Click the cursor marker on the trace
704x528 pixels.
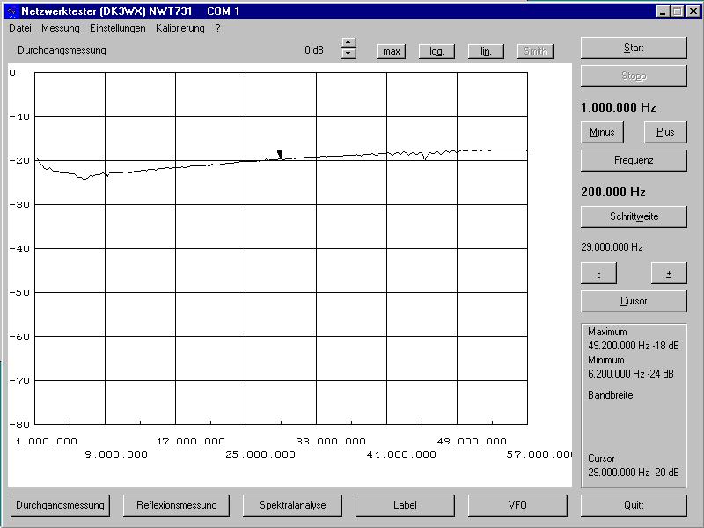pos(280,154)
